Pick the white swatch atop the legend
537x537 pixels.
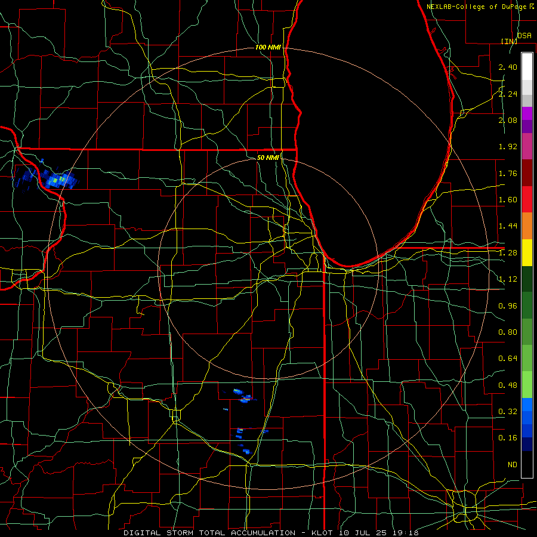pyautogui.click(x=527, y=67)
